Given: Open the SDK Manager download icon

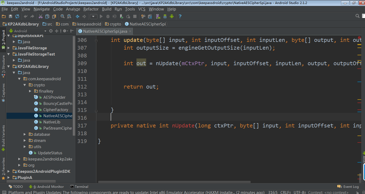Looking at the screenshot, I should [165, 16].
